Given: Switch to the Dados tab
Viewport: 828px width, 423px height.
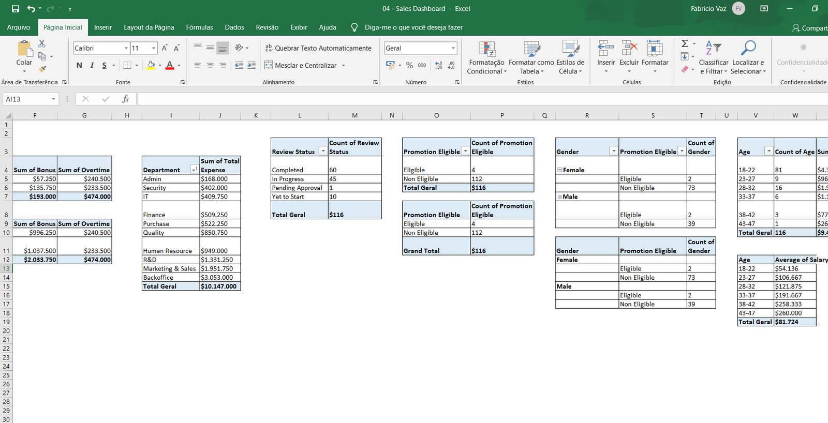Looking at the screenshot, I should point(234,27).
